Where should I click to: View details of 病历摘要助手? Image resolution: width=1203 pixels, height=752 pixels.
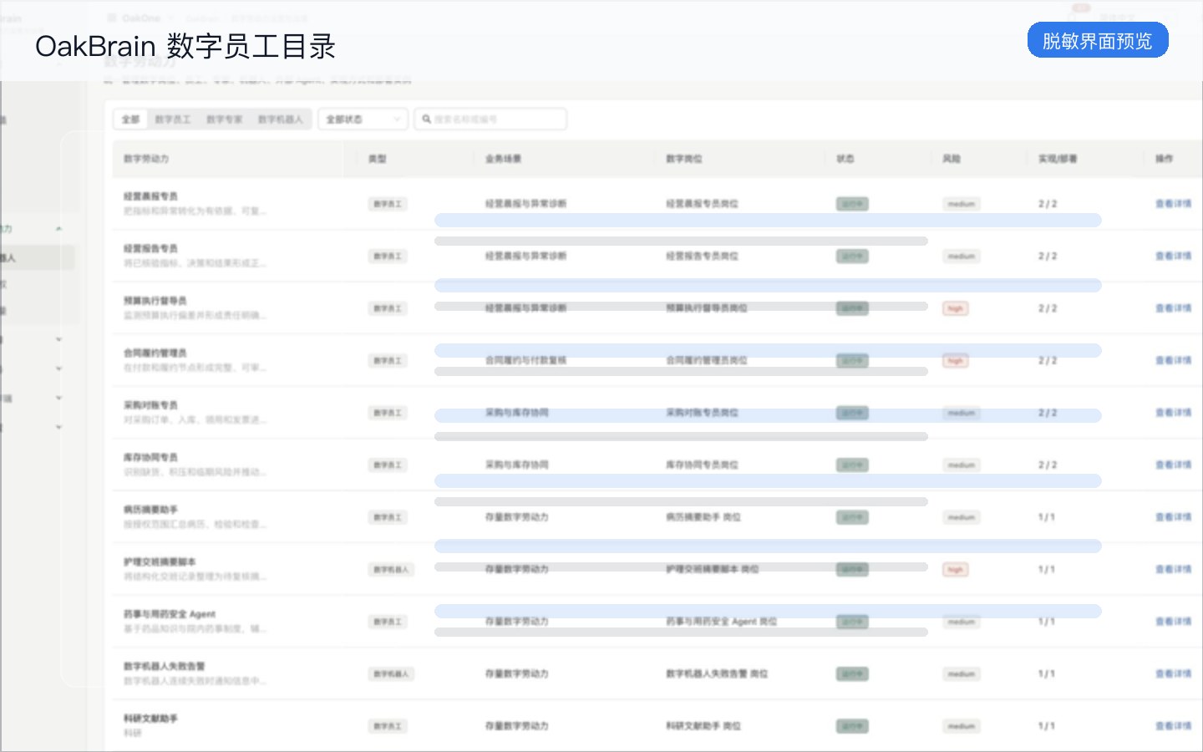1174,517
